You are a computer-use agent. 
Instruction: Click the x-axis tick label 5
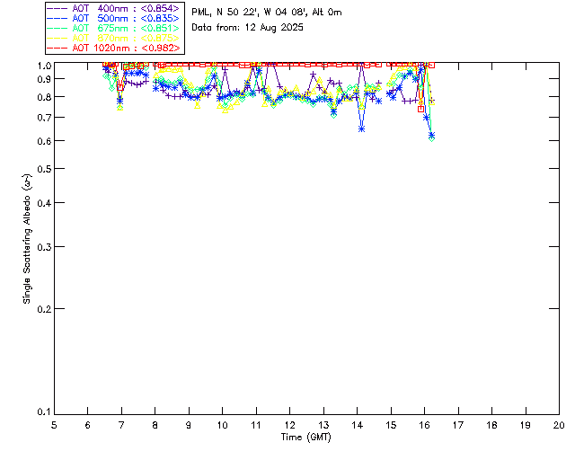54,425
